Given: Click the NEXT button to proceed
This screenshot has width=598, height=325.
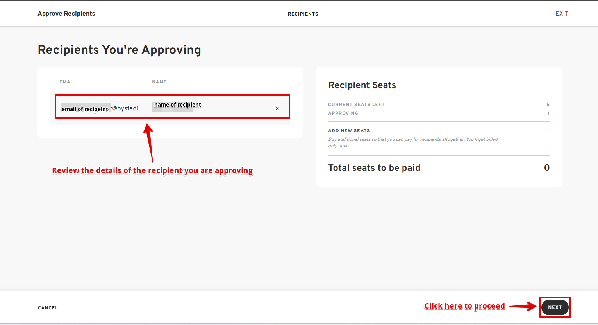Looking at the screenshot, I should tap(555, 307).
